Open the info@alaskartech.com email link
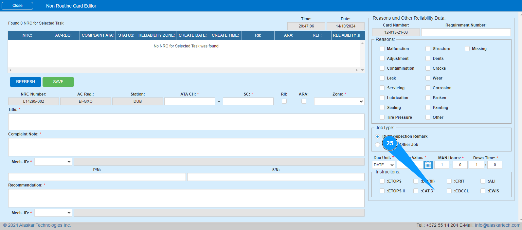Screen dimensions: 522x230 [x=497, y=225]
